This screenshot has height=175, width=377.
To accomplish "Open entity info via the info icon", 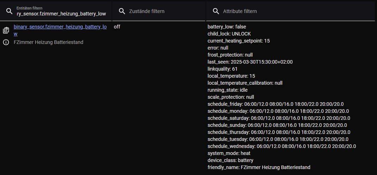I will pos(6,43).
